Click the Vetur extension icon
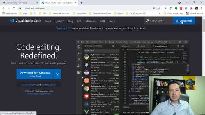 click(86, 111)
